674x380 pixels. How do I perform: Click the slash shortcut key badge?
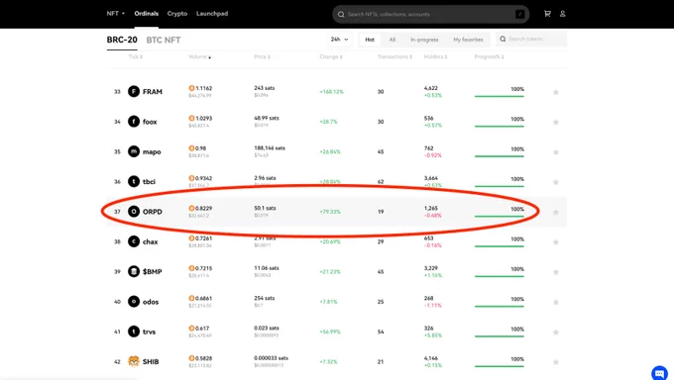pyautogui.click(x=519, y=14)
